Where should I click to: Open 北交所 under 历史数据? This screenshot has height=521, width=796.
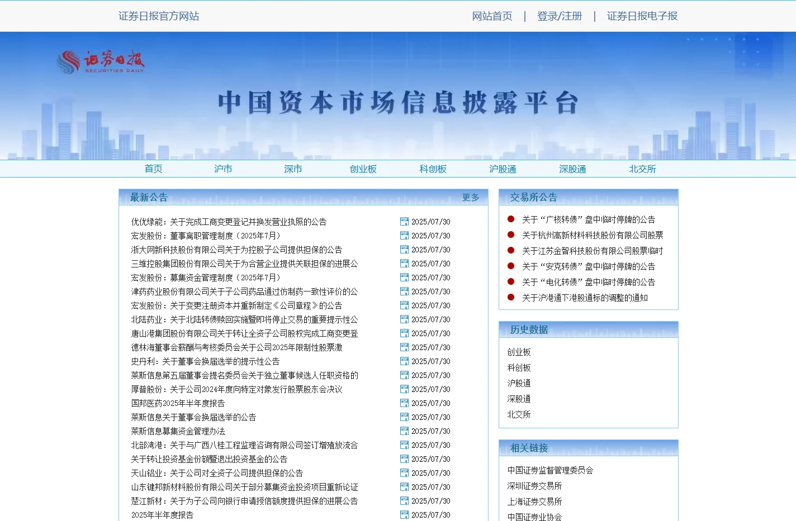tap(519, 414)
